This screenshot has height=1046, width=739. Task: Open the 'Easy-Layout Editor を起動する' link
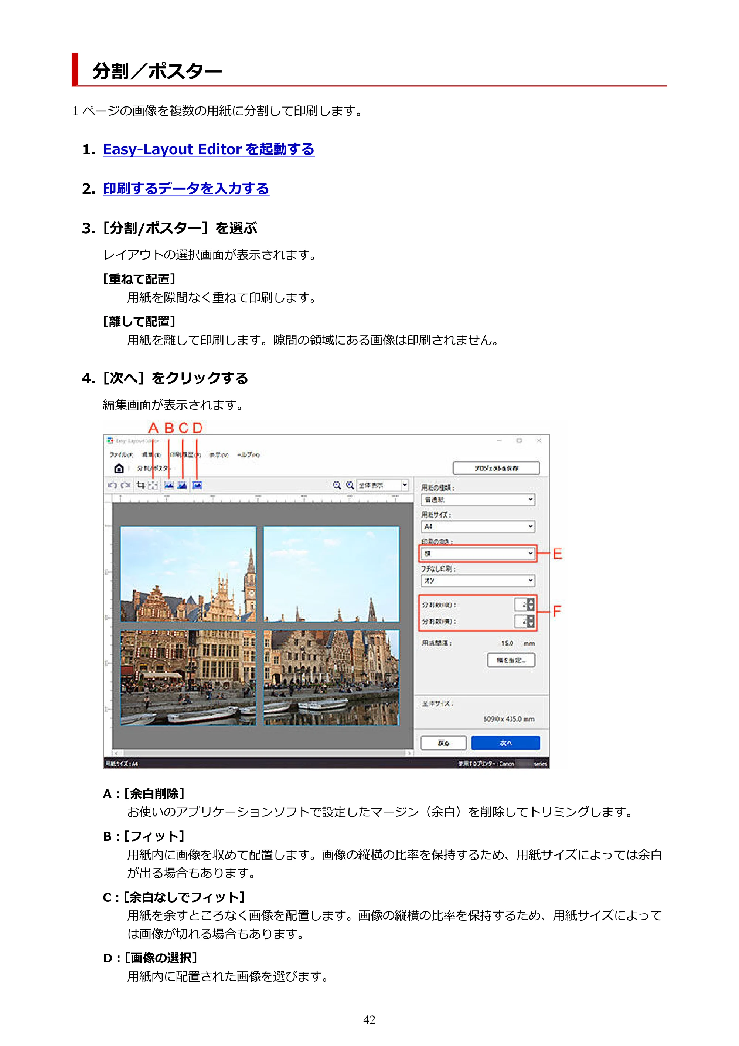pos(208,149)
